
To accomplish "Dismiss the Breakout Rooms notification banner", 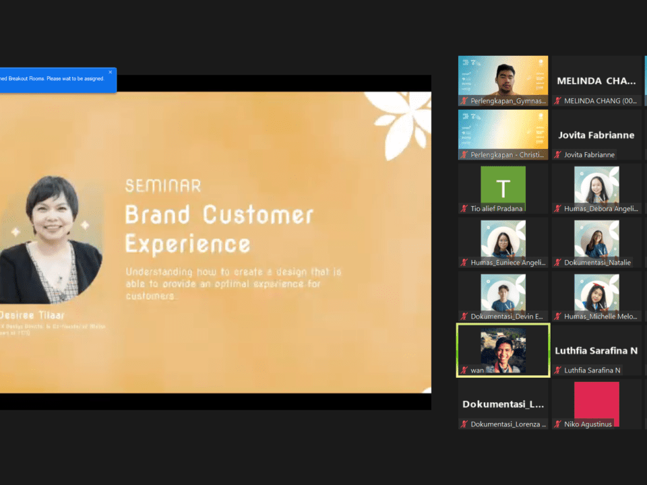I will 111,72.
